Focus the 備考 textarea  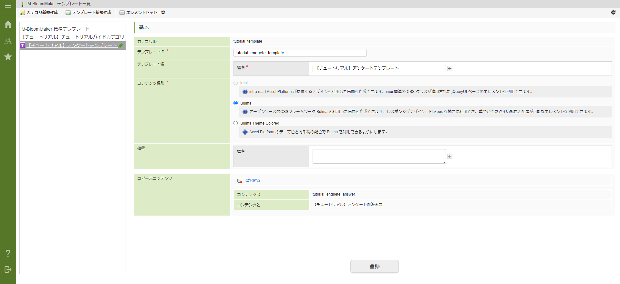[379, 156]
